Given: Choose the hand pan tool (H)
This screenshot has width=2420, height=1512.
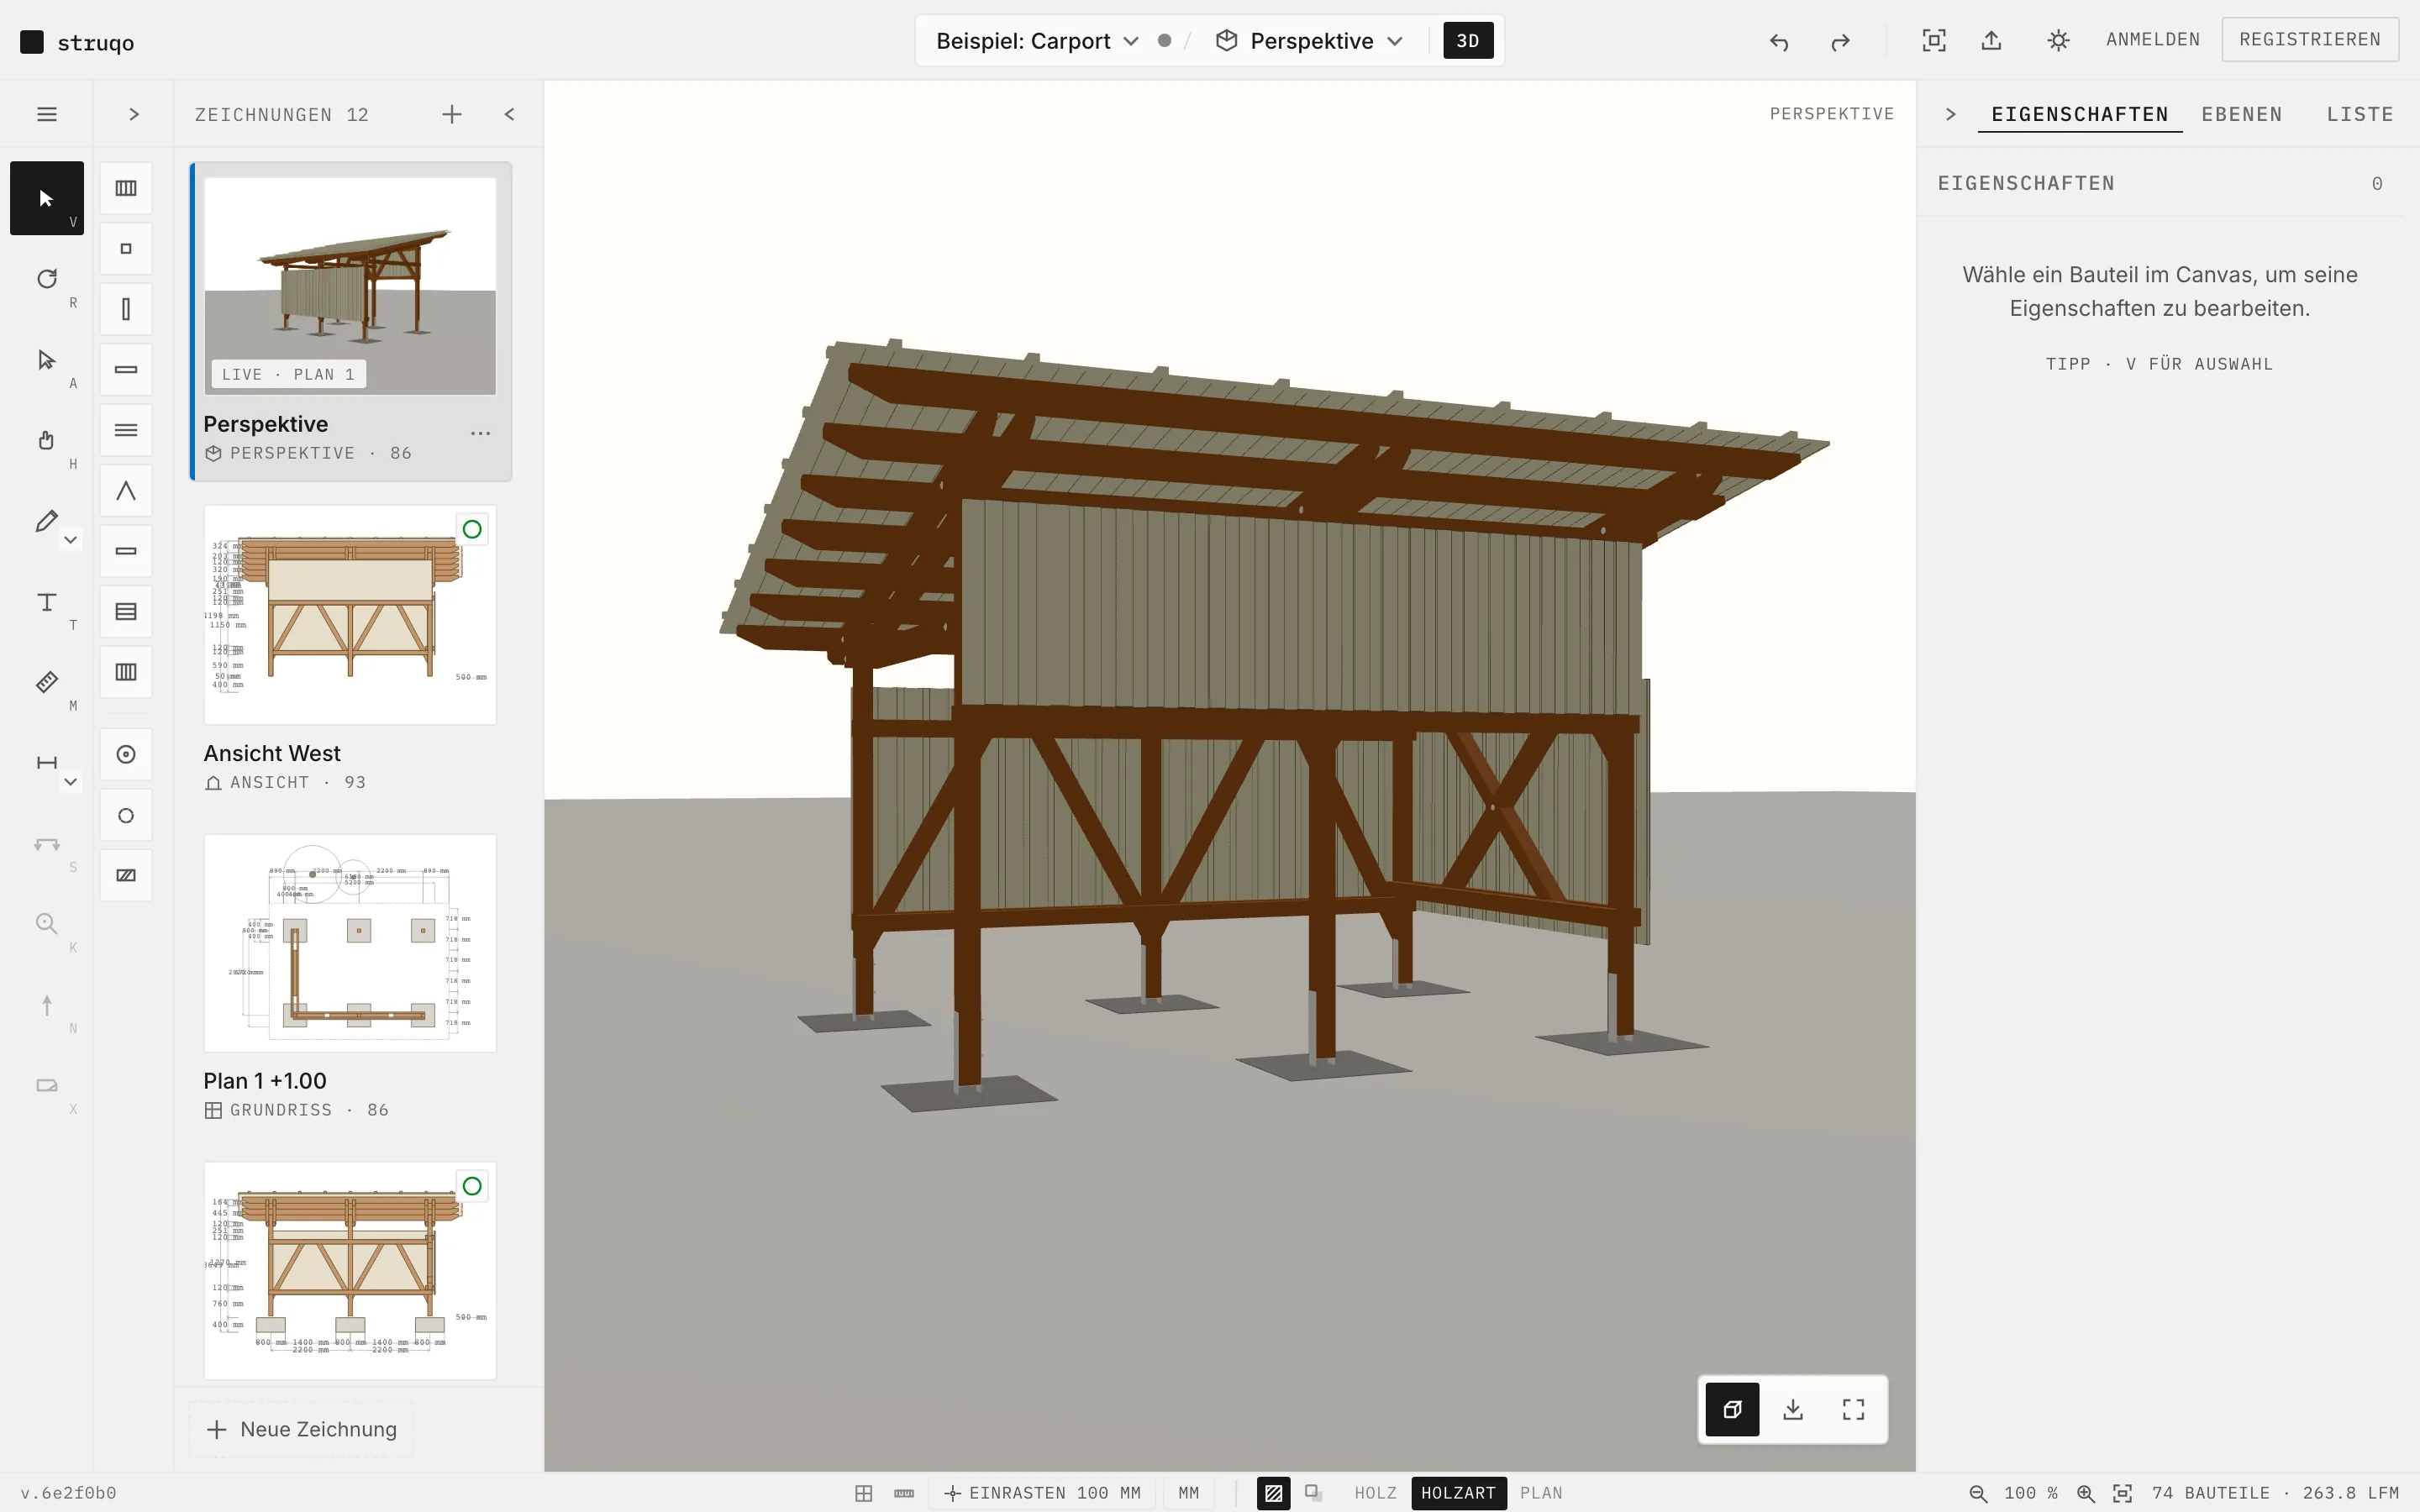Looking at the screenshot, I should click(x=46, y=440).
